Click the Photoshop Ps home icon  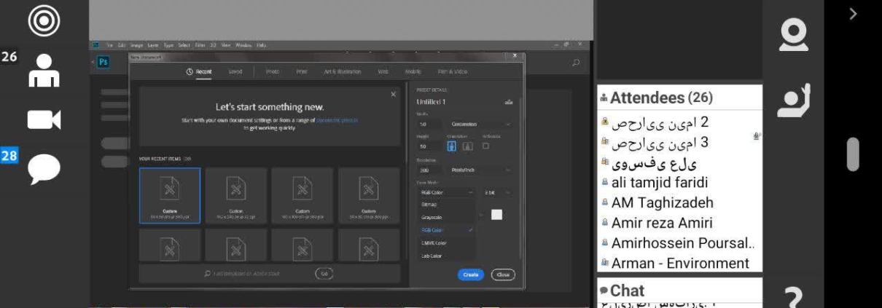point(104,62)
